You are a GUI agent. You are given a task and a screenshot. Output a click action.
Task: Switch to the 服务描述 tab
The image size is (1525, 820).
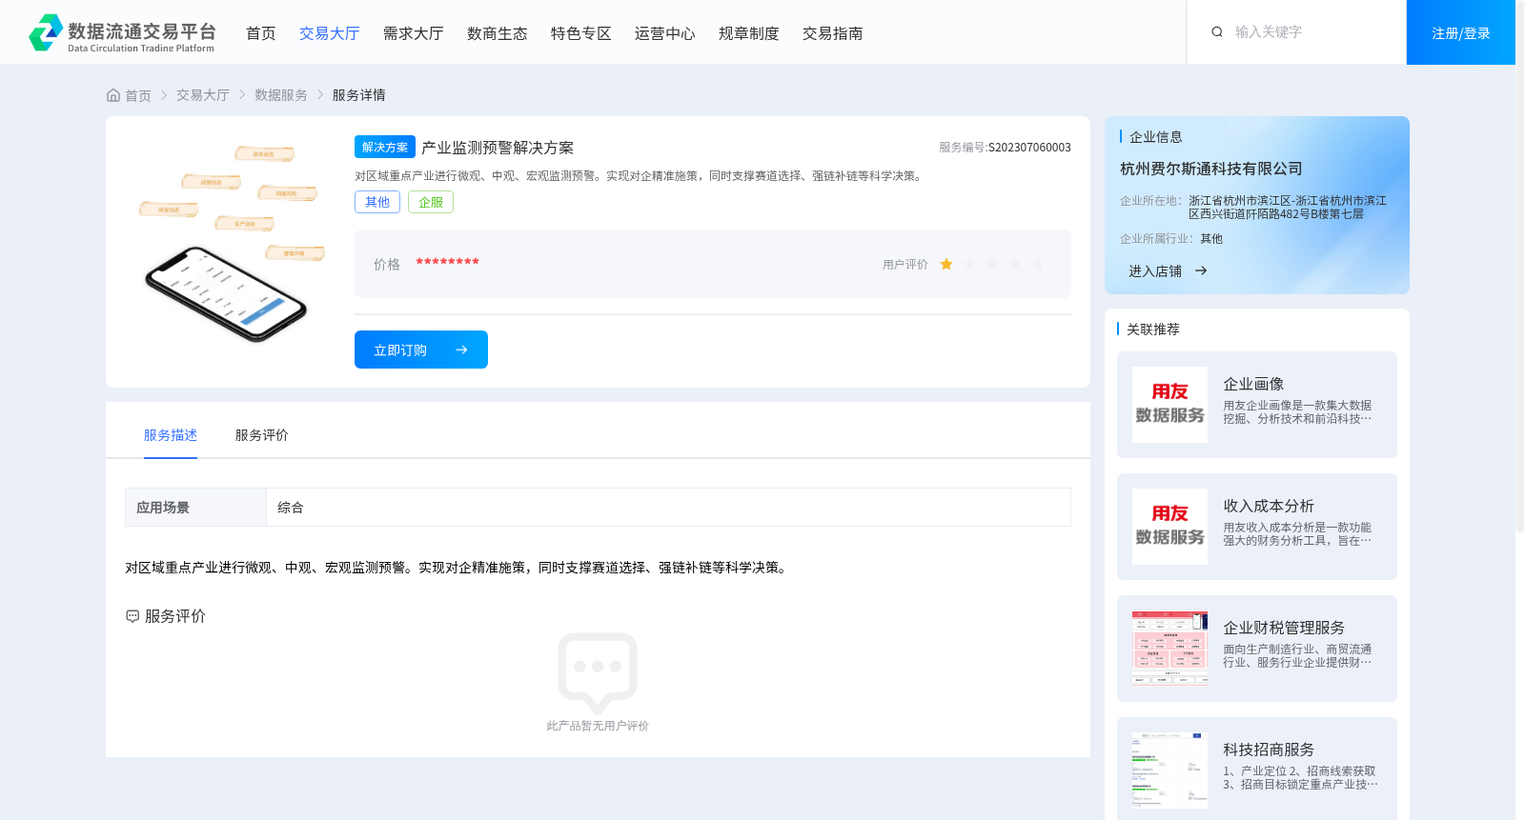pyautogui.click(x=171, y=435)
